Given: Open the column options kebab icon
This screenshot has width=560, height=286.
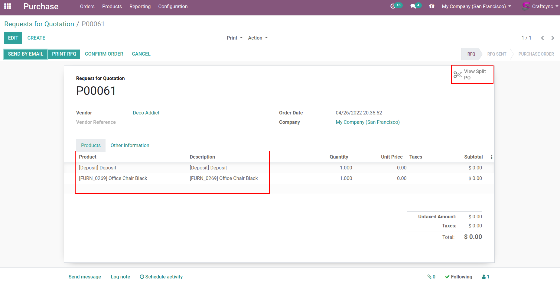Looking at the screenshot, I should (x=492, y=157).
